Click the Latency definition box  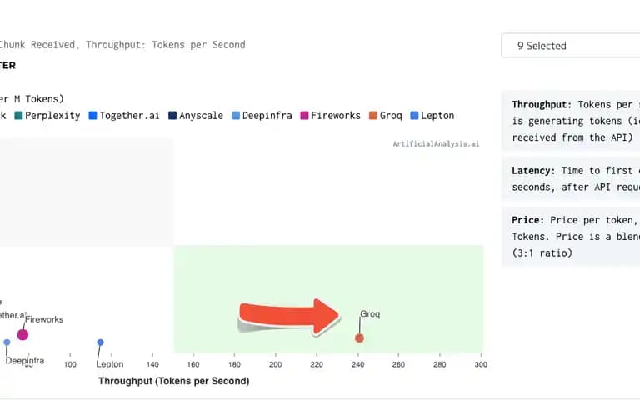click(571, 178)
